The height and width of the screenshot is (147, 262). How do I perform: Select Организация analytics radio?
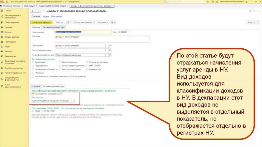coord(33,62)
